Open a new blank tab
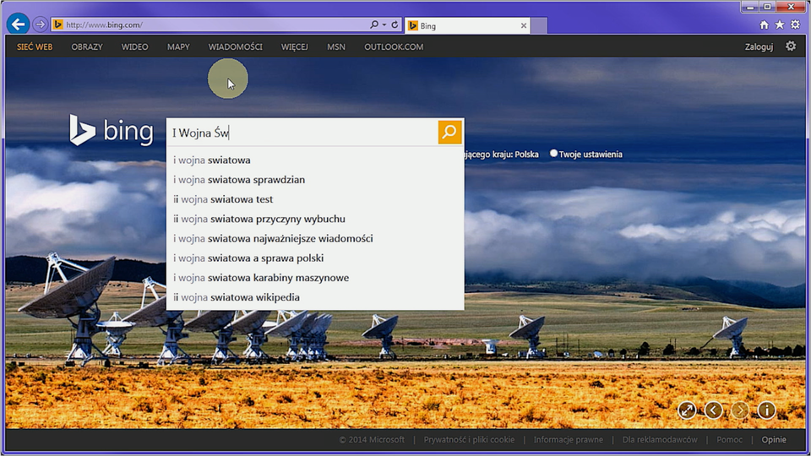Screen dimensions: 811x456 tap(538, 25)
